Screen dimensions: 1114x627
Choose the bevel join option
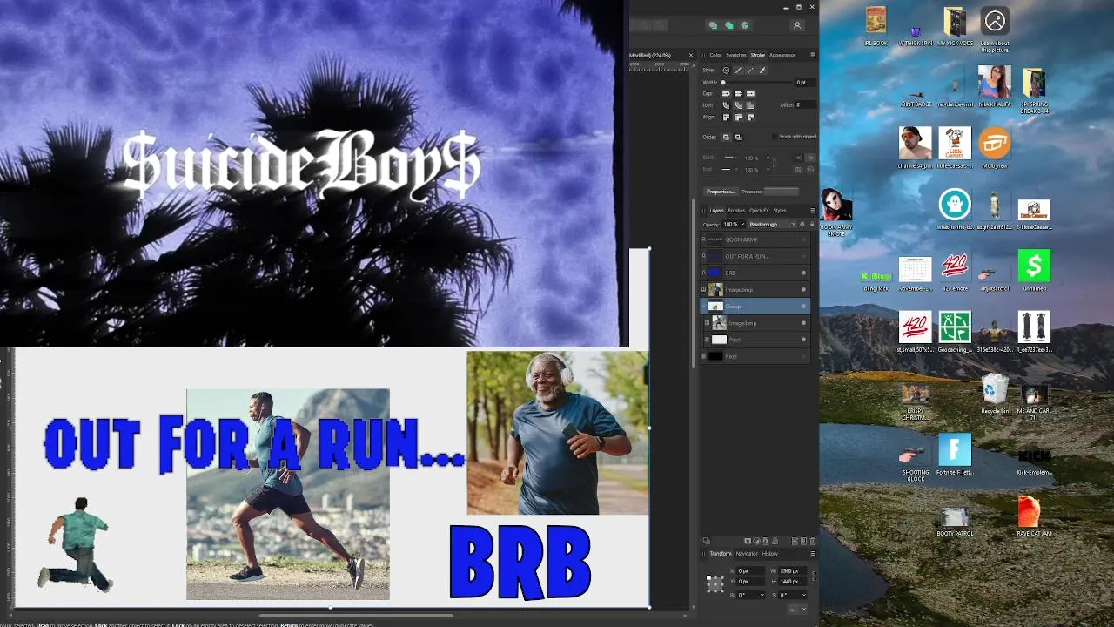pyautogui.click(x=738, y=105)
